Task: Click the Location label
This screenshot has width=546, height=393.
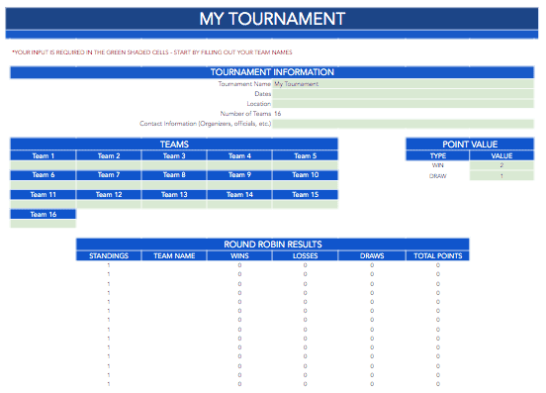Action: coord(259,104)
